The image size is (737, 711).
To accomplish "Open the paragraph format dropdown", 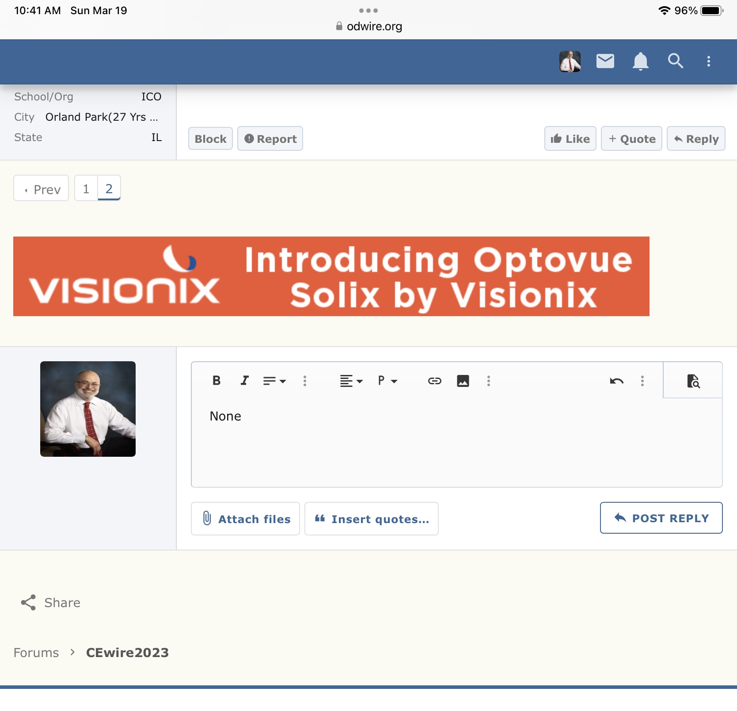I will 387,381.
